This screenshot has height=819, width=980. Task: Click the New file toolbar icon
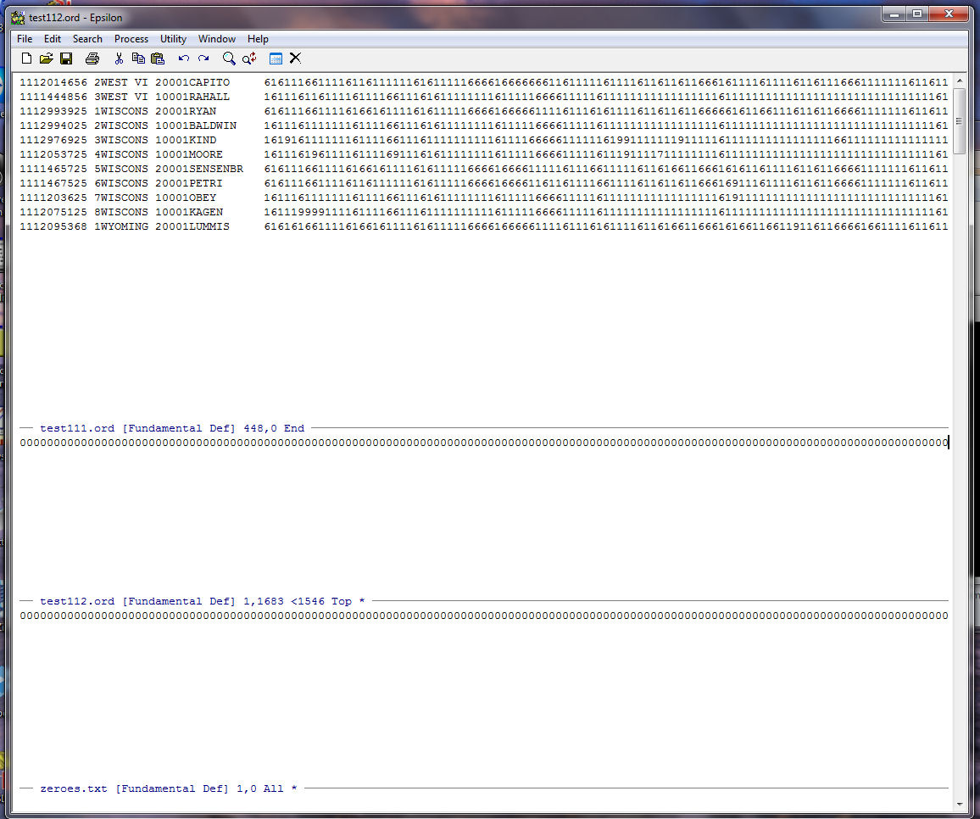point(26,58)
